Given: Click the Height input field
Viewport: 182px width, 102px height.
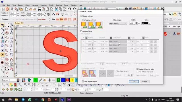Looking at the screenshot, I should tap(30, 16).
